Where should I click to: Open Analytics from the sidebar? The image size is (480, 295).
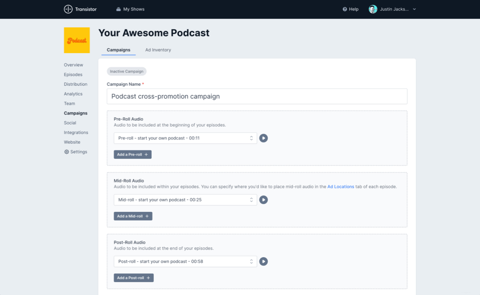coord(73,94)
